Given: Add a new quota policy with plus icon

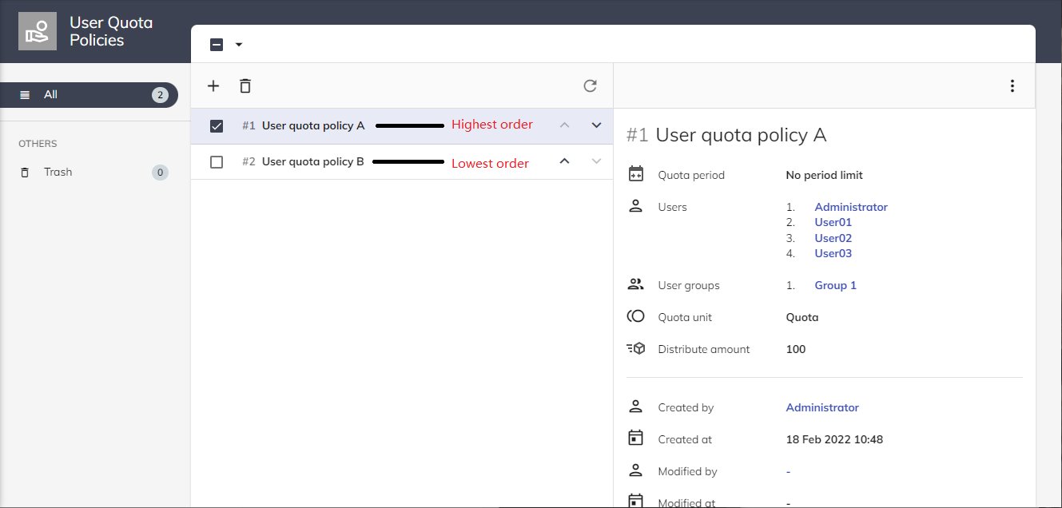Looking at the screenshot, I should 213,85.
